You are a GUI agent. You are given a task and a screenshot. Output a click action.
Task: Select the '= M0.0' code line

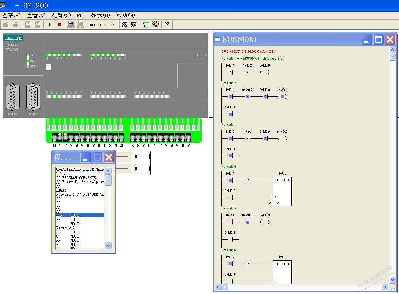tap(80, 224)
